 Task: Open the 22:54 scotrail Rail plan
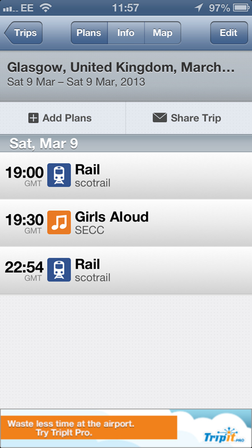coord(126,270)
